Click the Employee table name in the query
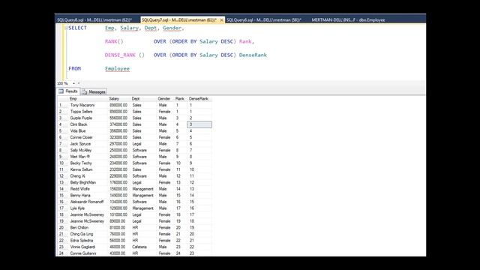Screen dimensions: 480x270 [x=117, y=68]
